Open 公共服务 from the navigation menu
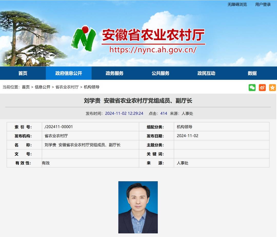The height and width of the screenshot is (237, 277). click(x=161, y=73)
